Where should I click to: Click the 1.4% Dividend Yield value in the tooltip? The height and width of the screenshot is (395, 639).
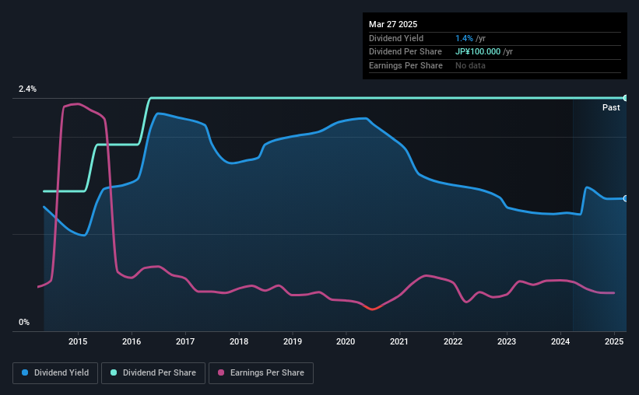(464, 38)
